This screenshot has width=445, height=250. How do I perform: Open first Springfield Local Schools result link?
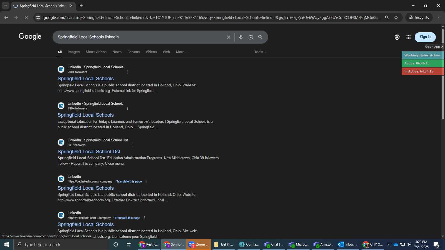coord(86,79)
